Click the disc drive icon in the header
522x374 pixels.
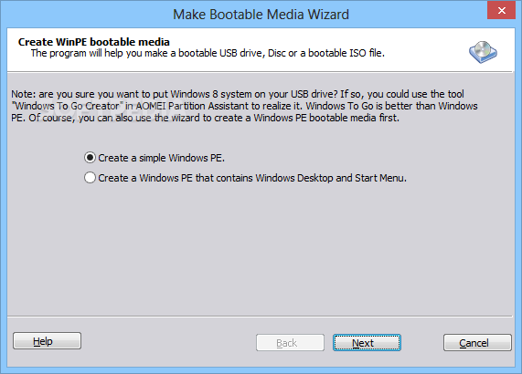tap(483, 52)
